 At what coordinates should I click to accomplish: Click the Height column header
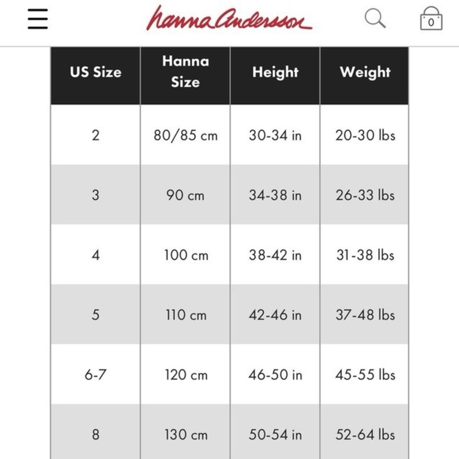click(275, 76)
